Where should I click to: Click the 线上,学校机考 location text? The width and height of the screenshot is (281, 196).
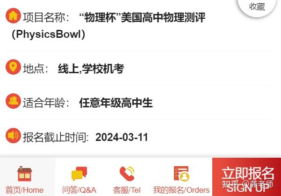coord(91,69)
